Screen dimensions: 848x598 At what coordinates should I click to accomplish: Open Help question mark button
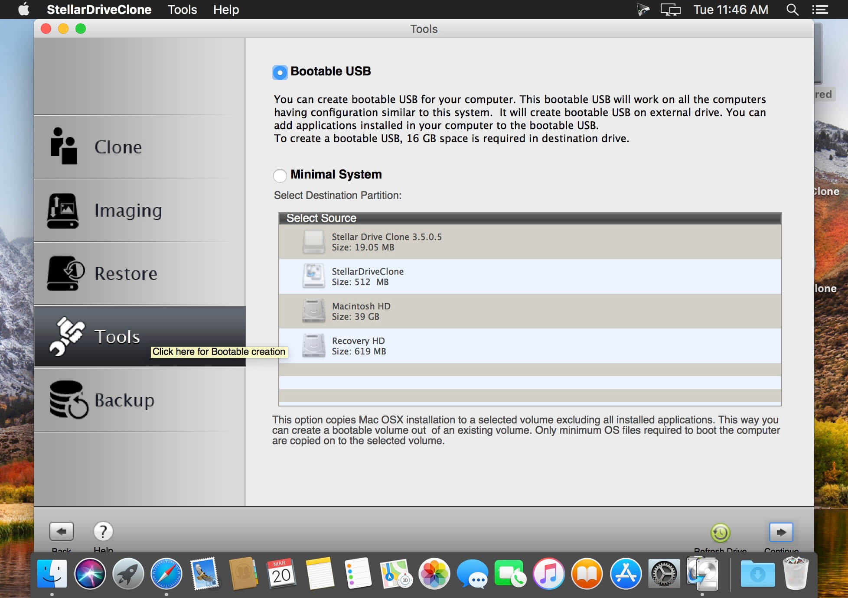(x=103, y=531)
